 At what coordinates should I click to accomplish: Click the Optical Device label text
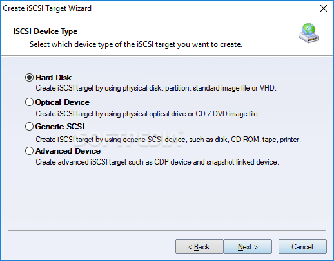(63, 102)
